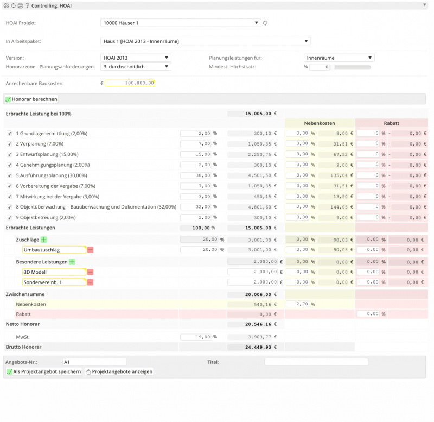Save with Als Projektangebot speichern
This screenshot has height=422, width=434.
43,372
